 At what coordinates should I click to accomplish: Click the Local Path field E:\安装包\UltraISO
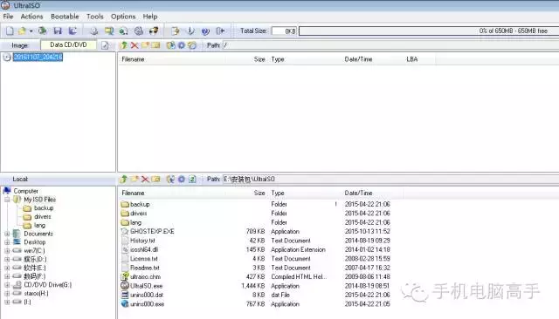coord(390,179)
